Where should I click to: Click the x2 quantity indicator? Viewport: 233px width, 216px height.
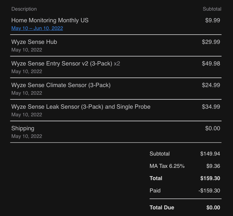coord(117,63)
